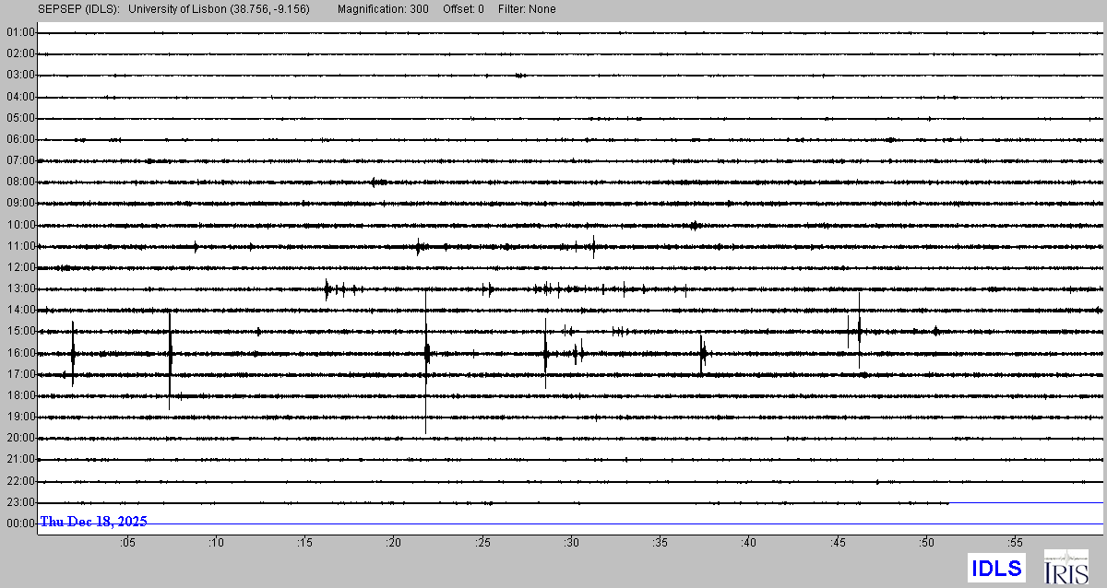This screenshot has width=1107, height=588.
Task: Click the 01:00 hour row label
Action: click(x=20, y=32)
